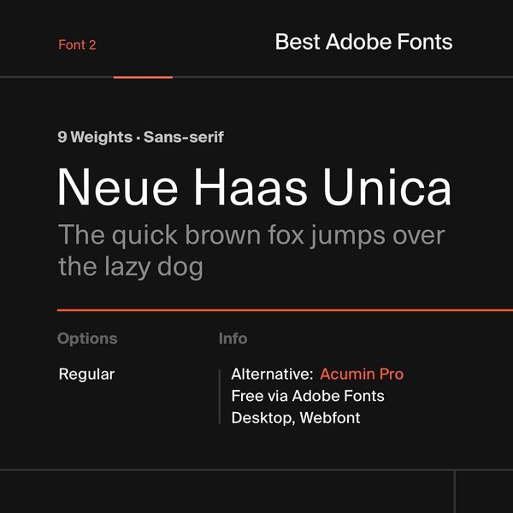
Task: Click the lazy dog sample line
Action: 131,267
